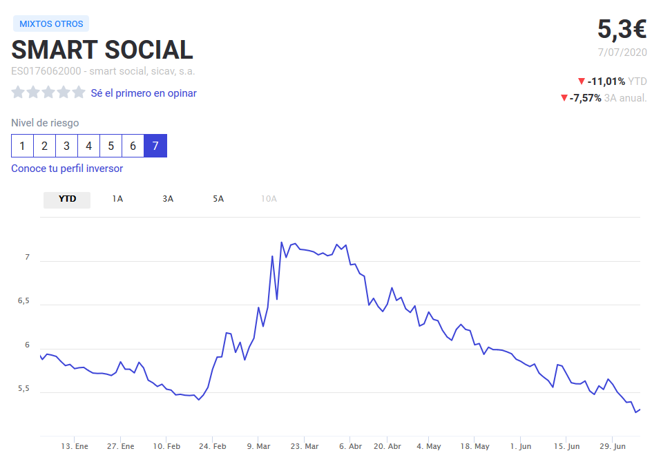Open 'Conoce tu perfil inversor' link
661x460 pixels.
pyautogui.click(x=67, y=169)
